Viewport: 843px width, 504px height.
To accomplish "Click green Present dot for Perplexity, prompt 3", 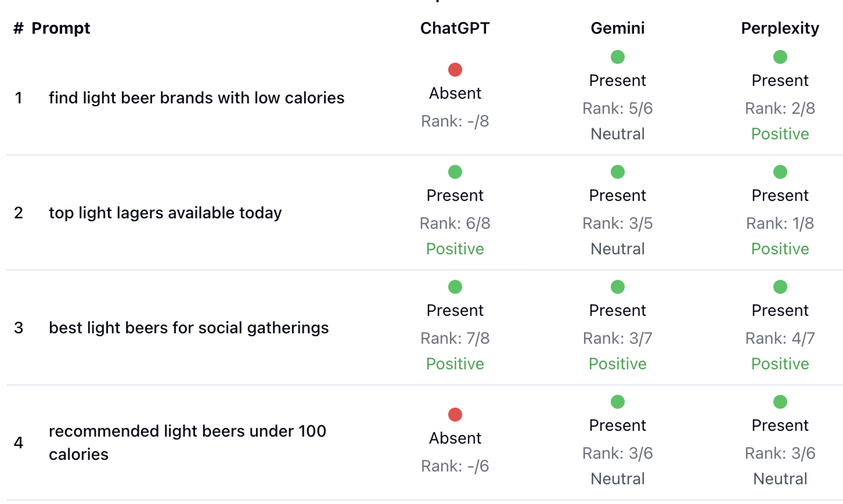I will (x=780, y=287).
